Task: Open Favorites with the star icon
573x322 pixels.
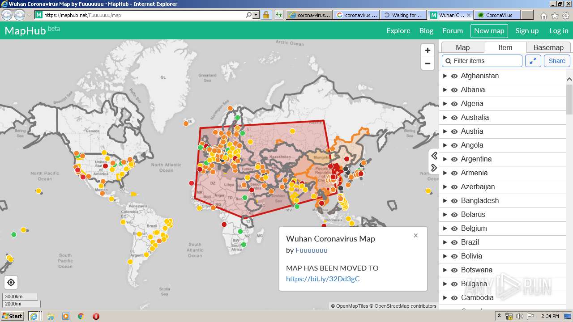Action: tap(555, 16)
